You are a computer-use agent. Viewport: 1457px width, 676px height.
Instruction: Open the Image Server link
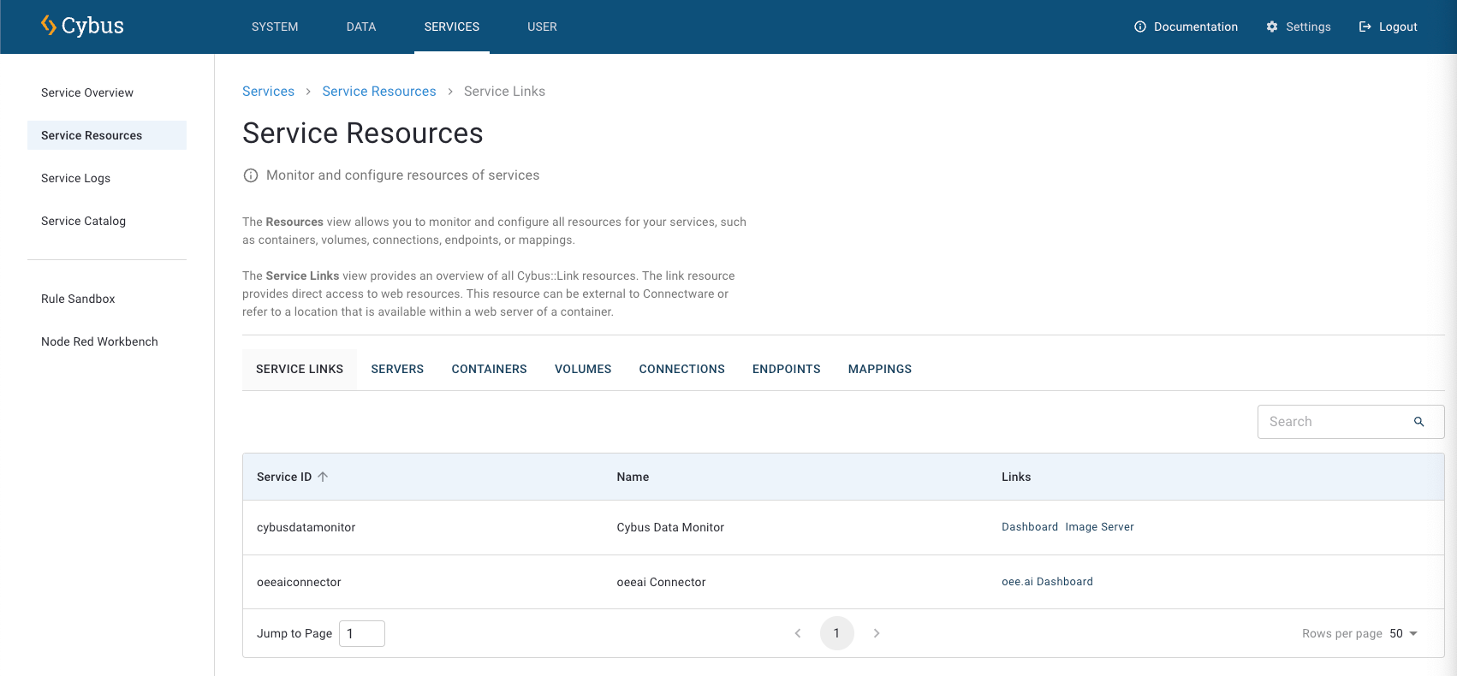(x=1099, y=527)
